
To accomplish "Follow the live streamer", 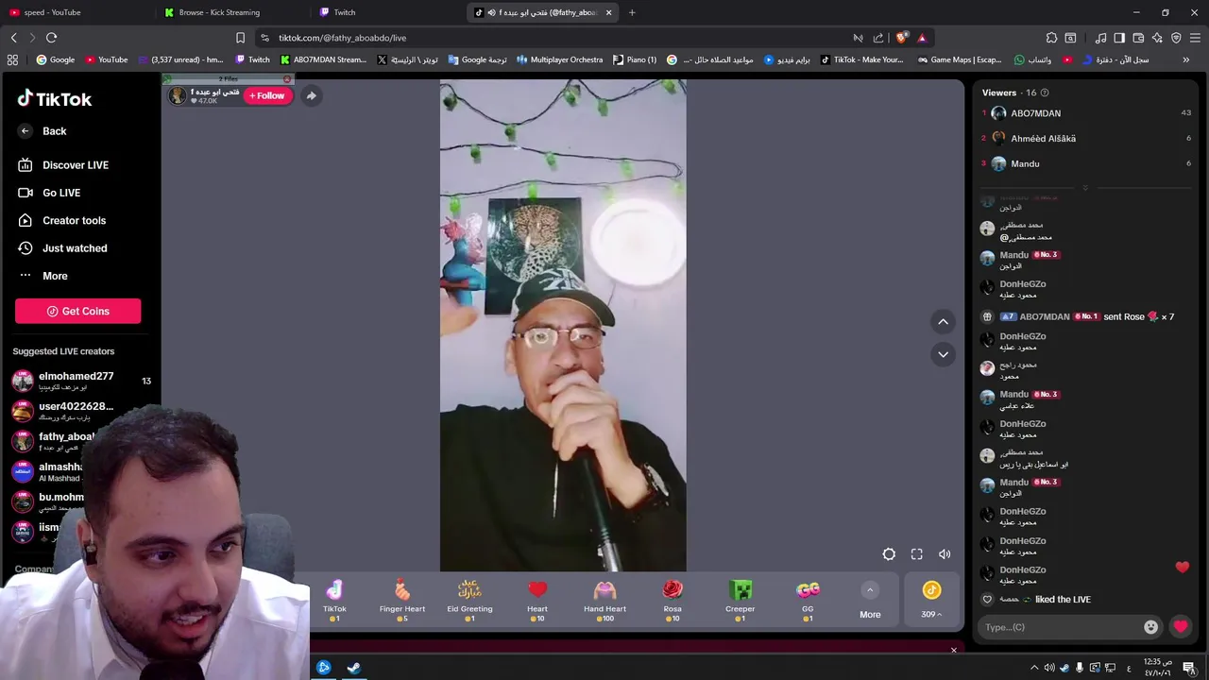I will tap(267, 95).
